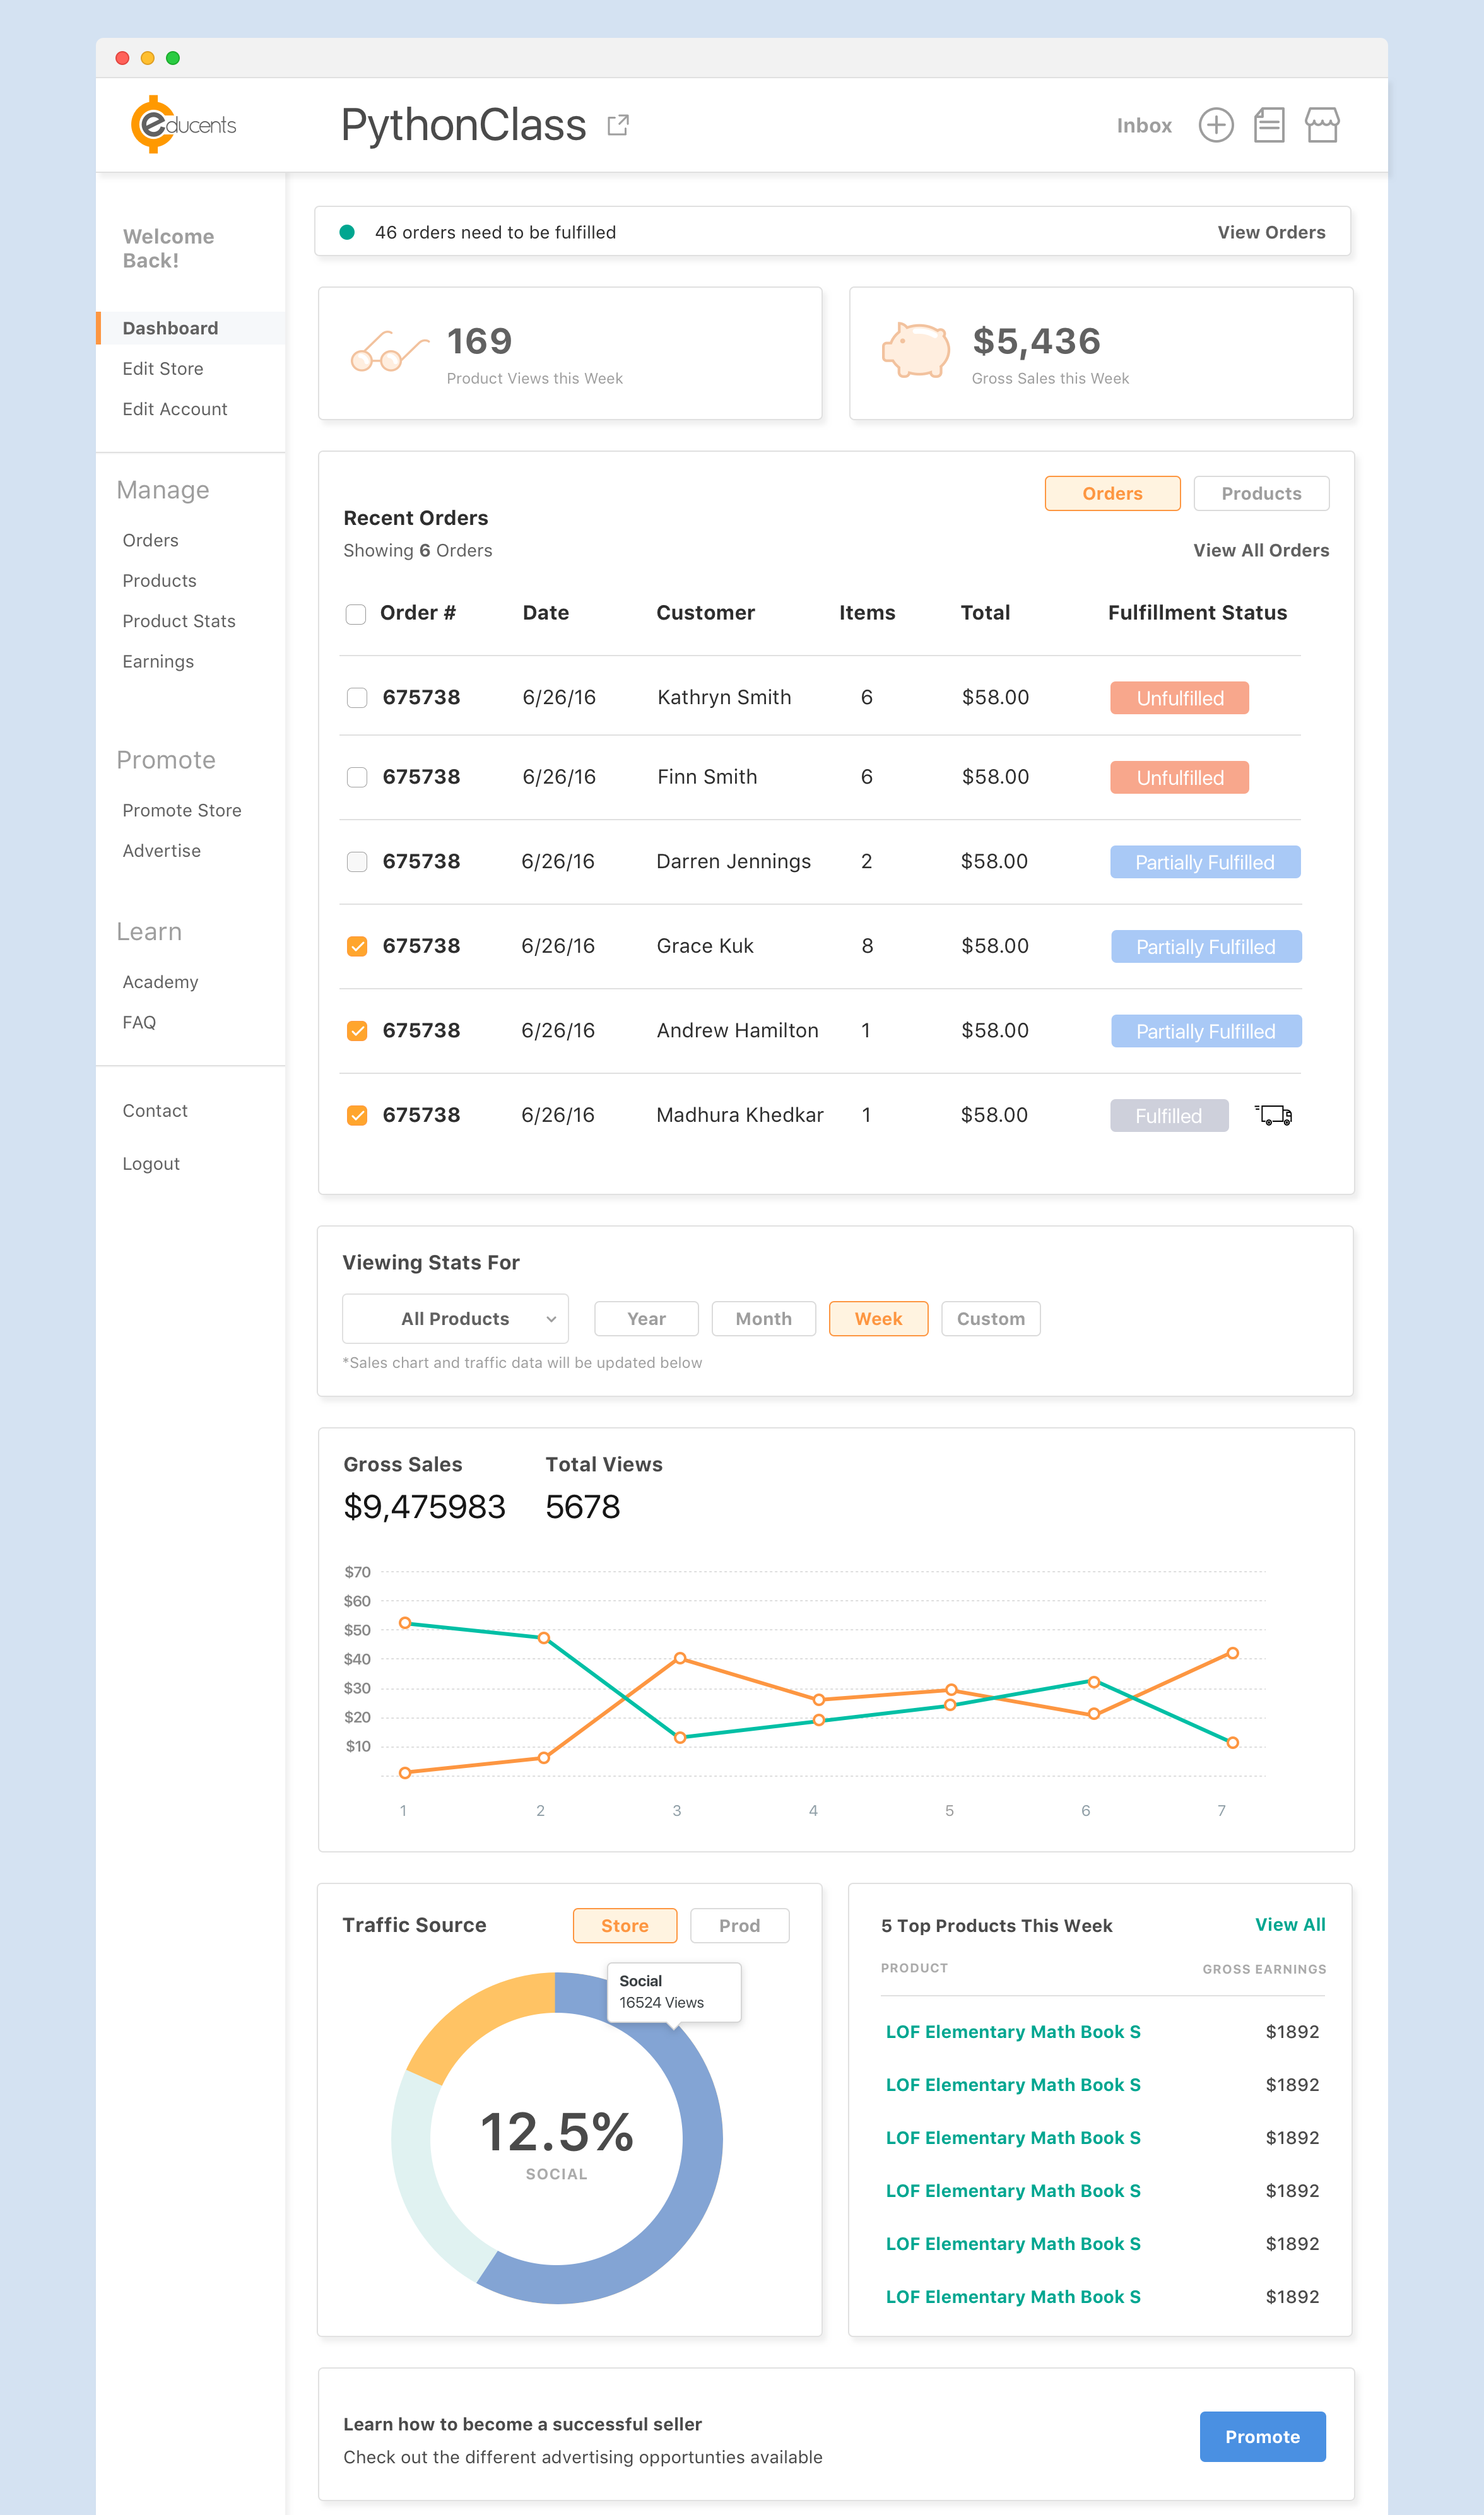Click the green status dot in orders notice
Viewport: 1484px width, 2515px height.
(x=347, y=232)
